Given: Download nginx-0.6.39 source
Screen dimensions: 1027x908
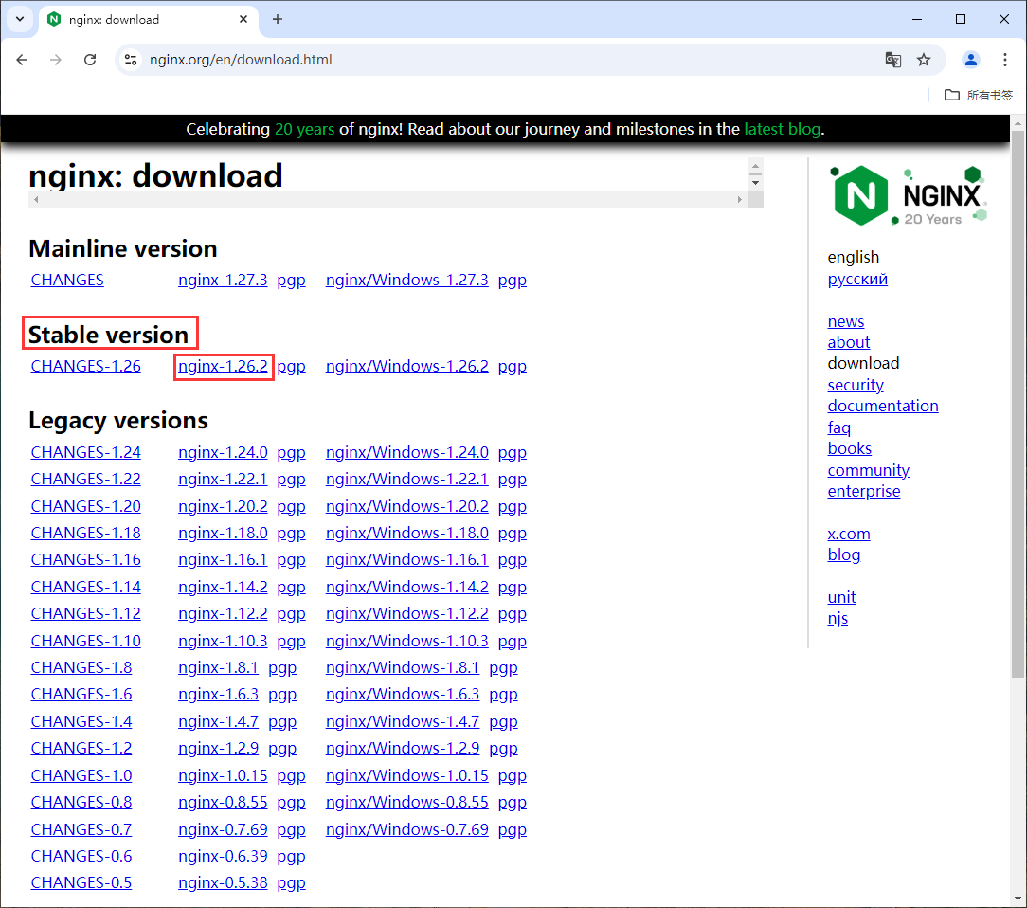Looking at the screenshot, I should 223,856.
